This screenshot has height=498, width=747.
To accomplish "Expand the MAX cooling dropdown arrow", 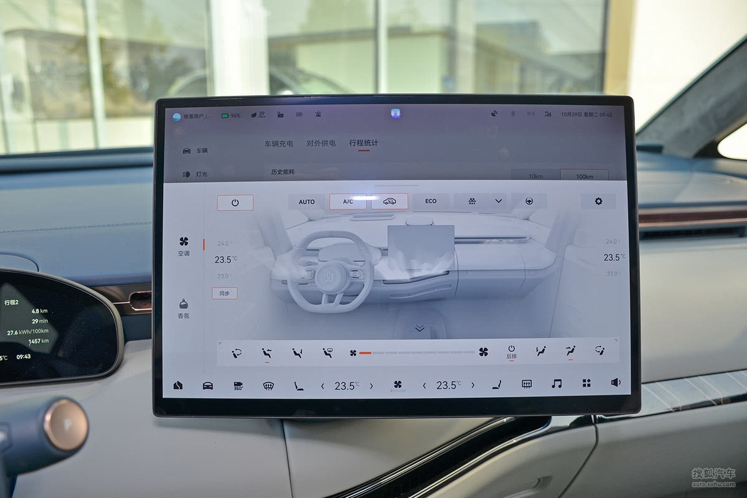I will (498, 201).
